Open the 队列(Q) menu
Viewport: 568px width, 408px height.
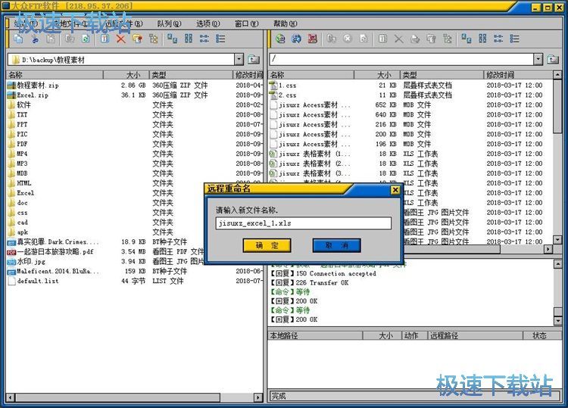(169, 24)
